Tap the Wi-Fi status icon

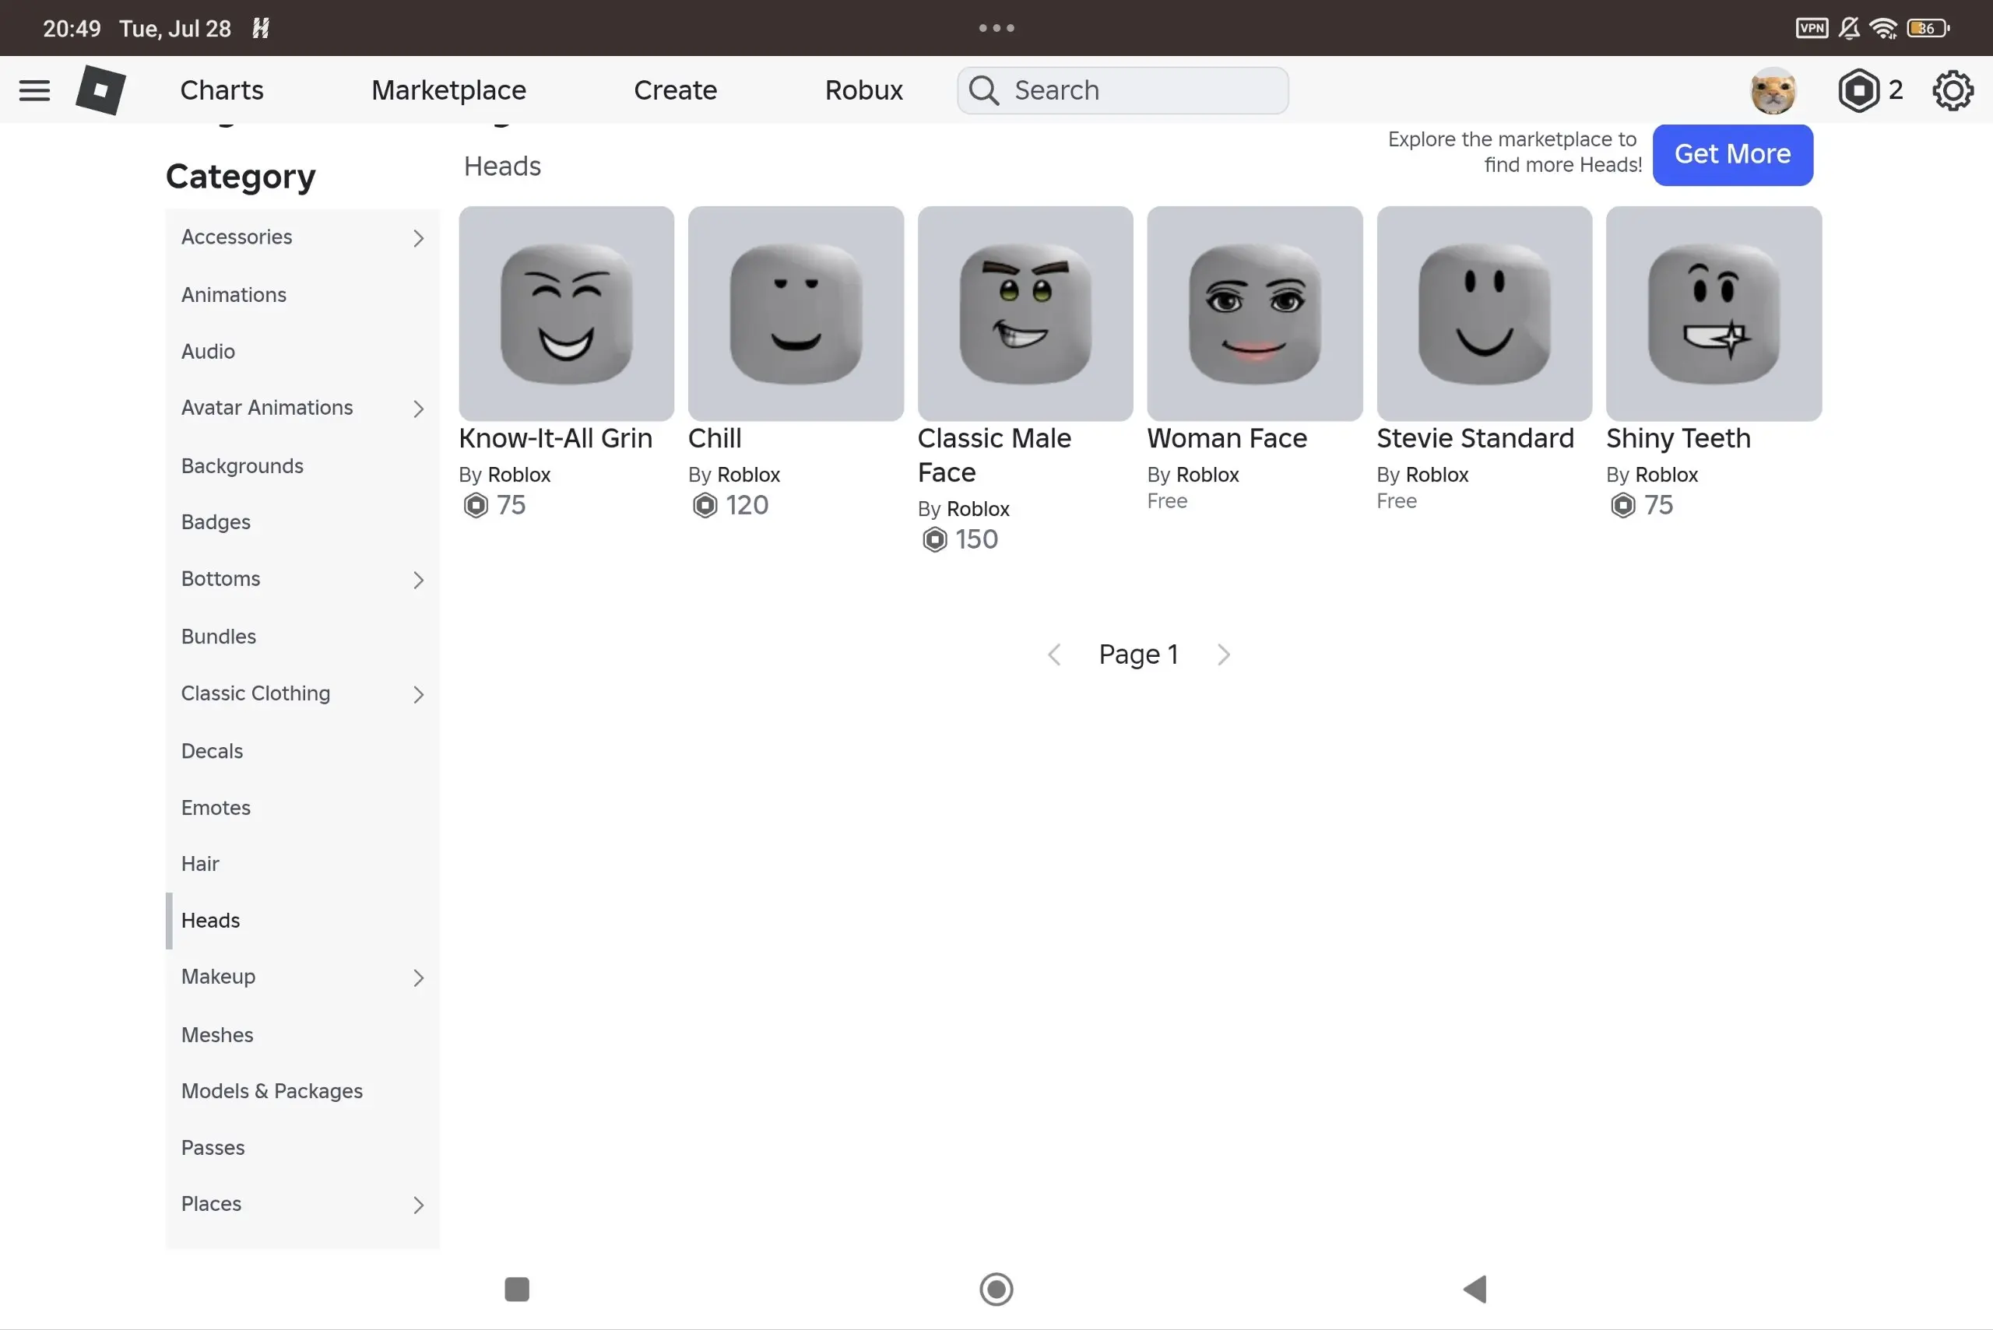pos(1883,28)
